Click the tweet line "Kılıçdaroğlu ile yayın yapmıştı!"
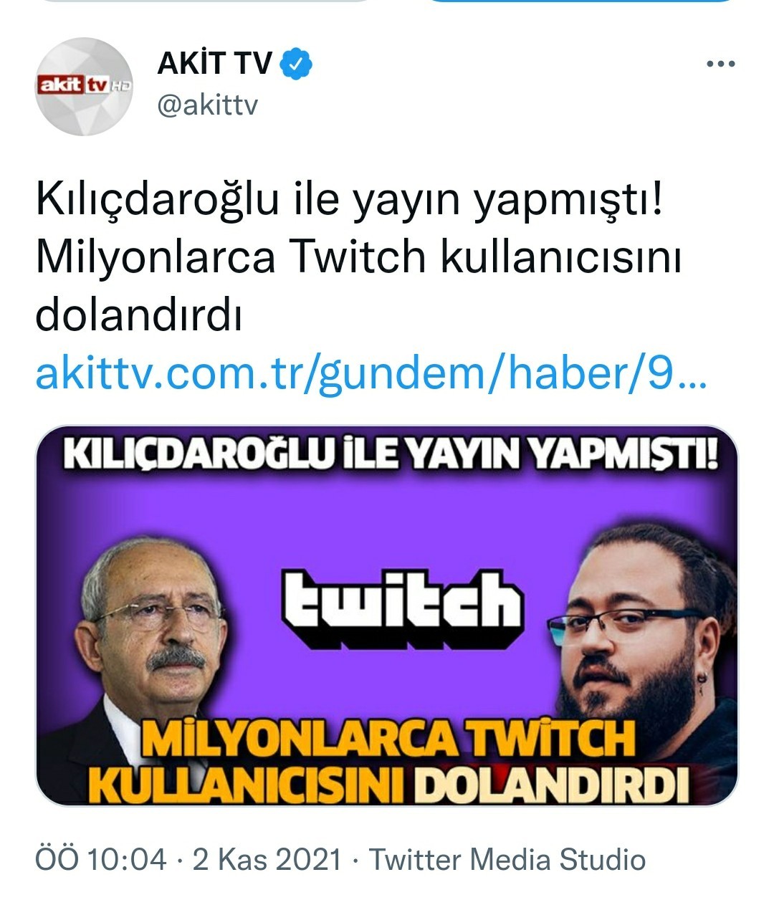 click(351, 201)
